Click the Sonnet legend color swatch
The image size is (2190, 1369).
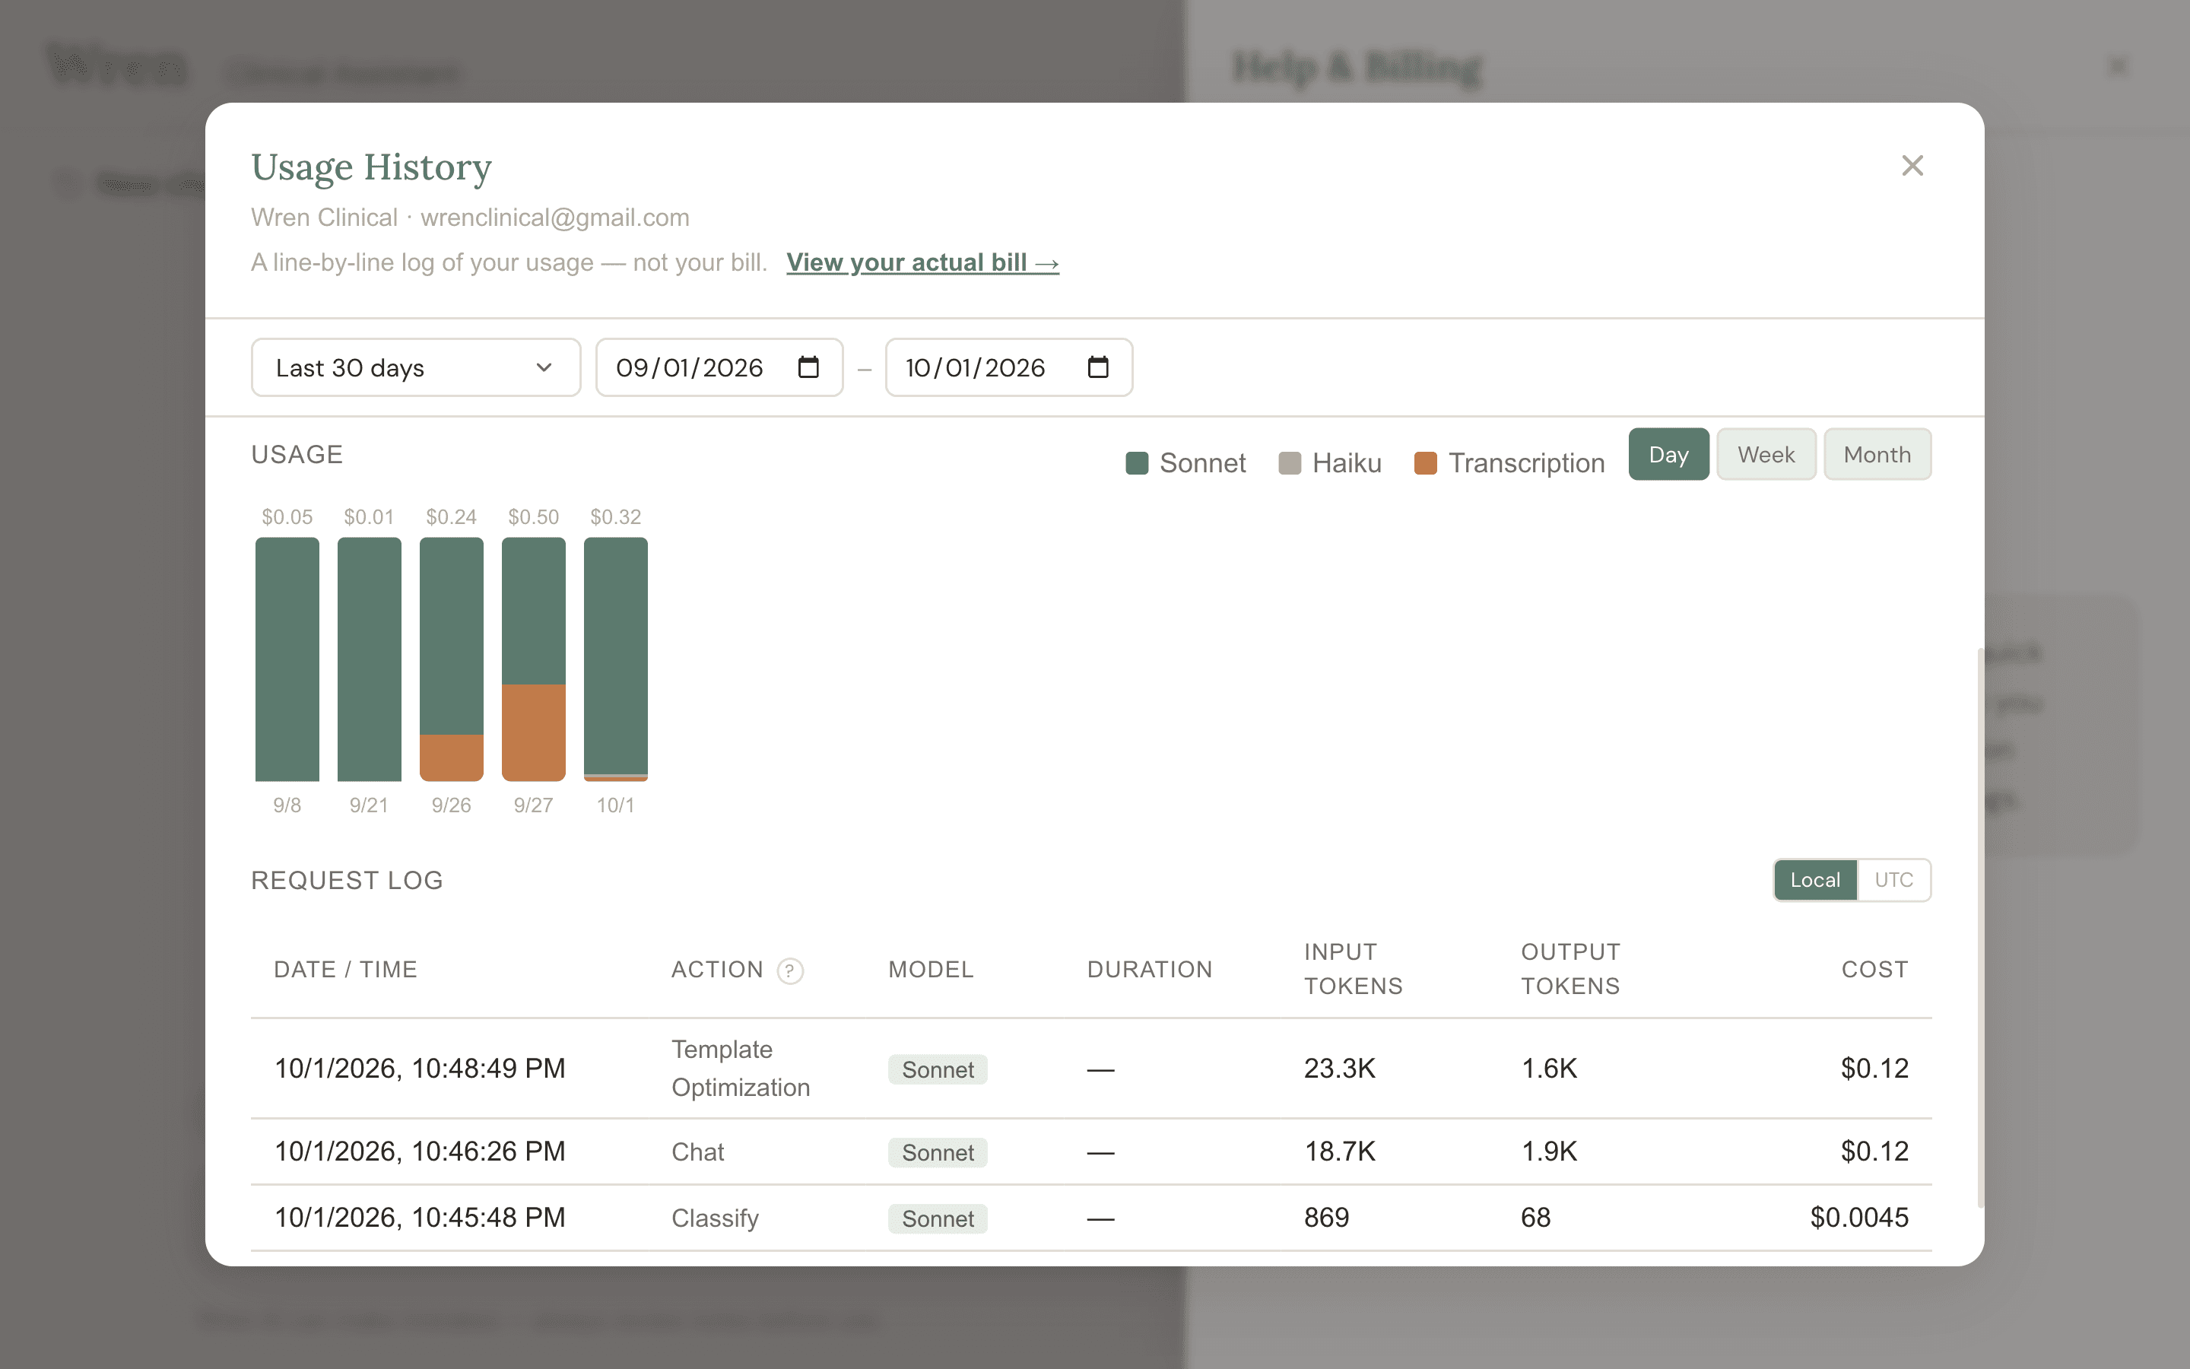tap(1137, 464)
